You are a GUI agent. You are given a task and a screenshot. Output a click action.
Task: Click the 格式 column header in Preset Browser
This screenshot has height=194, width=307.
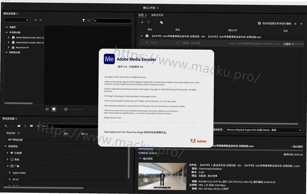[66, 134]
